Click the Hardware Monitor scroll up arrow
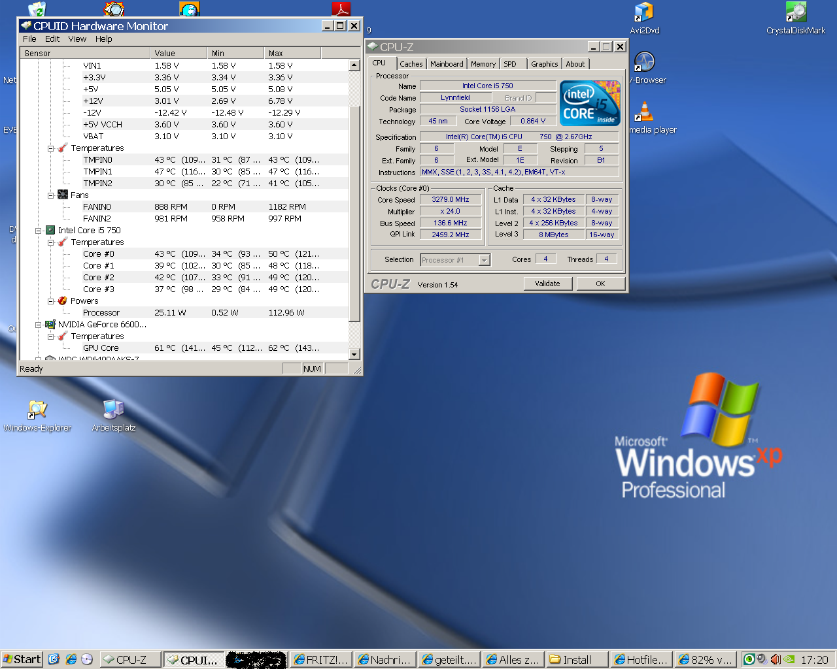The image size is (837, 669). (354, 65)
